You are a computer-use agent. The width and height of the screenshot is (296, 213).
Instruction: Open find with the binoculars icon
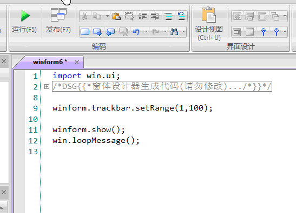click(174, 32)
